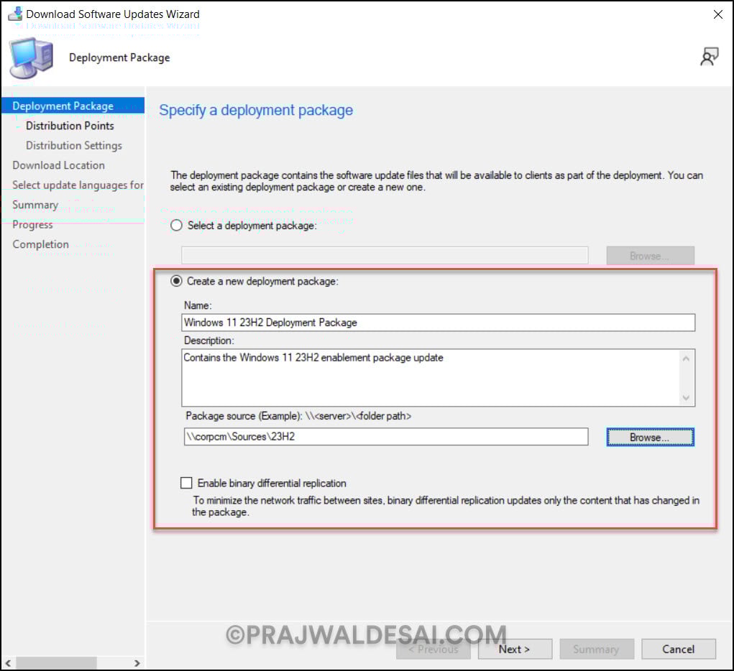
Task: Click description box scroll down arrow
Action: pyautogui.click(x=686, y=398)
